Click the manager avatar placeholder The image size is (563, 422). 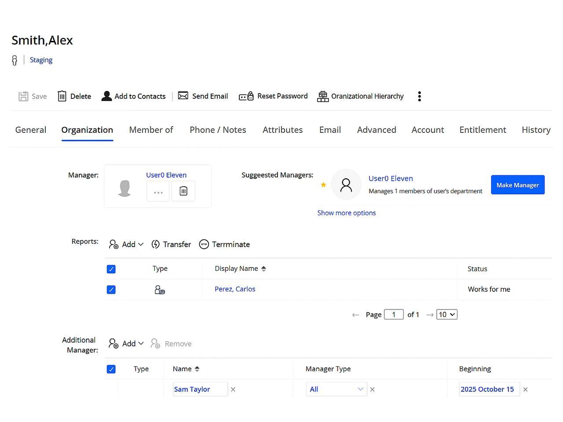tap(125, 188)
